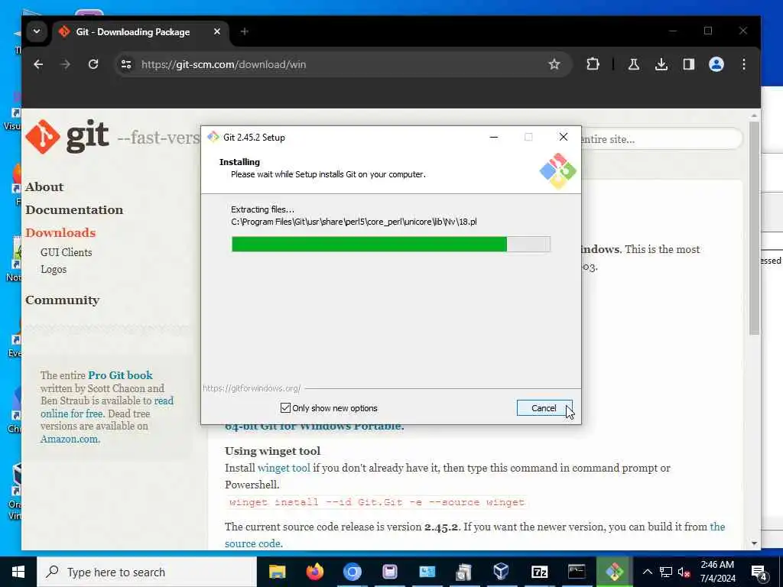Open Chromium browser from the taskbar
This screenshot has height=587, width=783.
point(352,572)
